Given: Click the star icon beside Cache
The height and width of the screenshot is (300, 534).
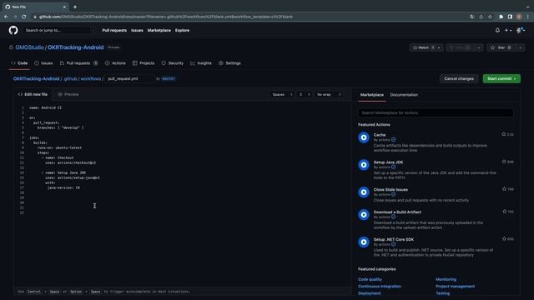Looking at the screenshot, I should click(x=504, y=134).
